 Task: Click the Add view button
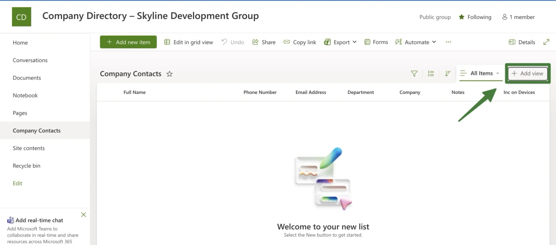point(528,73)
